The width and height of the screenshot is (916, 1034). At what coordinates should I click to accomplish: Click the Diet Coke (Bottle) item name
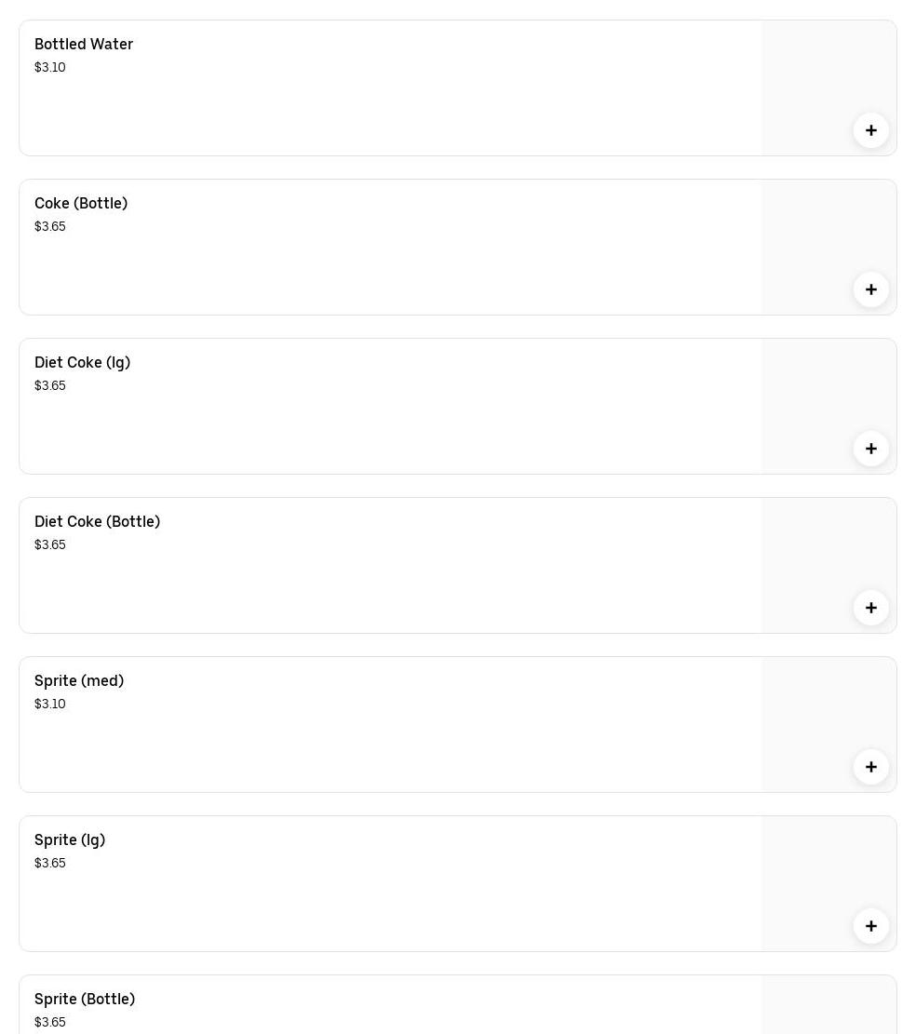(x=97, y=522)
